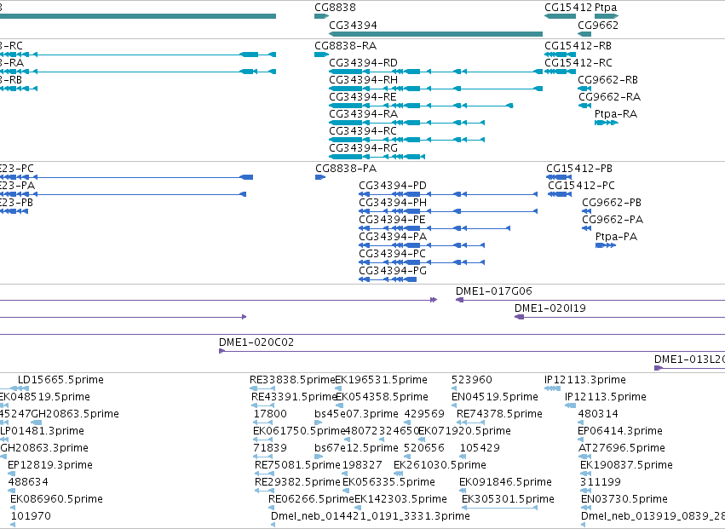Select transcript Ptpa-RA
This screenshot has width=725, height=529.
(615, 114)
